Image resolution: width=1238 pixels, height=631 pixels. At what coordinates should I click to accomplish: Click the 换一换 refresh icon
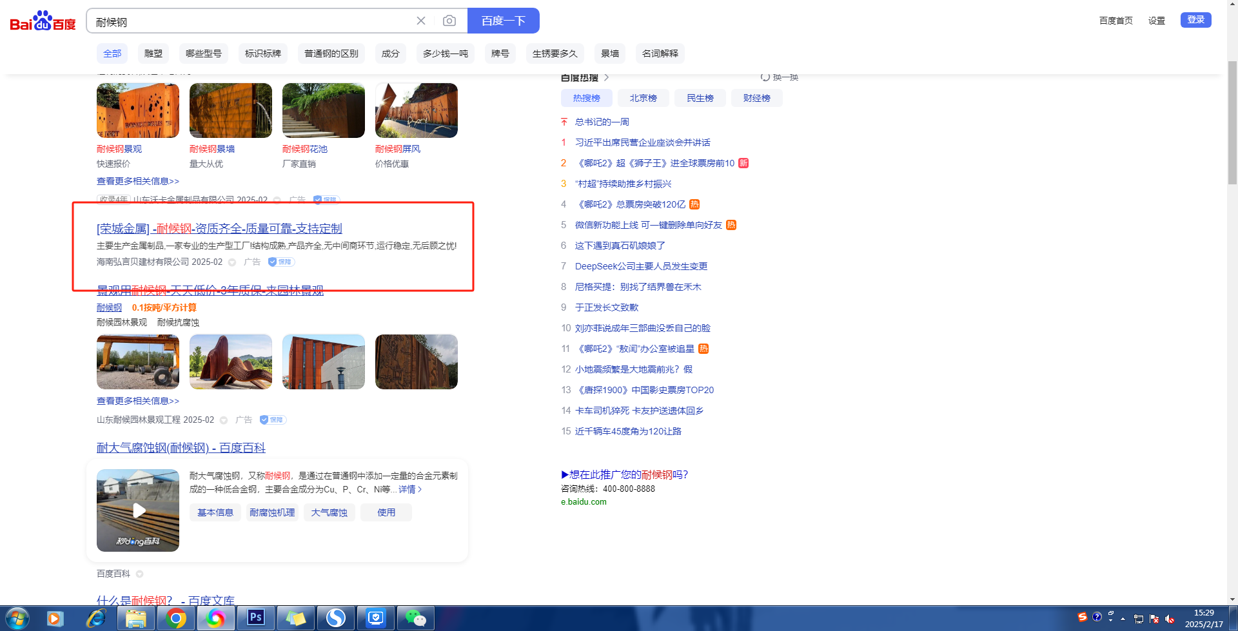coord(765,77)
